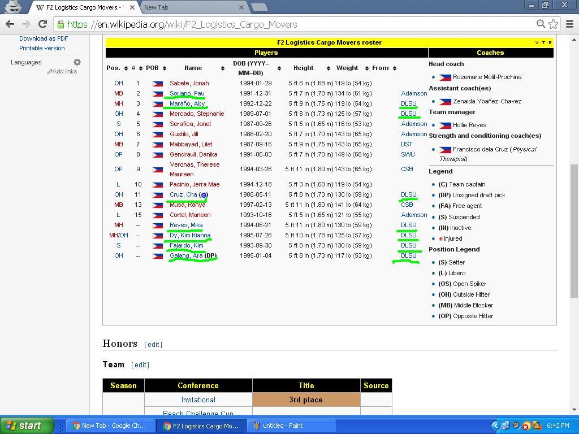Click the flag icon beside Hollie Reyes
Screen dimensions: 579x434
[445, 125]
